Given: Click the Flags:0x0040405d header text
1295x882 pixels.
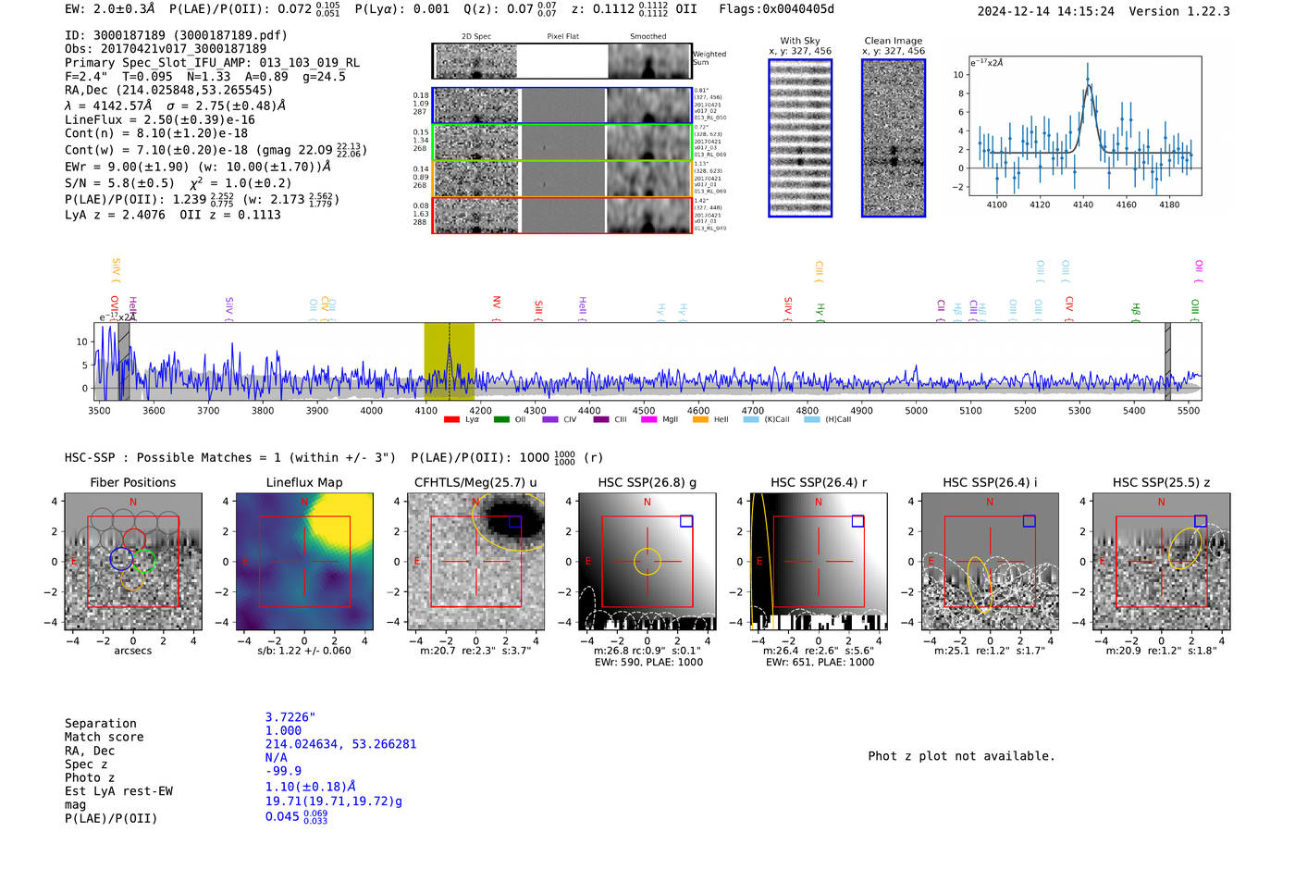Looking at the screenshot, I should click(x=777, y=9).
